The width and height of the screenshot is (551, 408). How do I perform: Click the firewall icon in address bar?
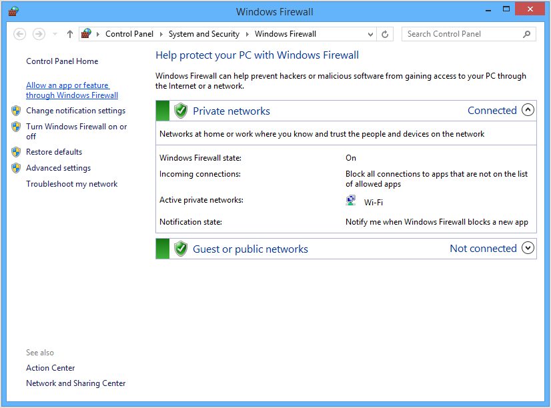click(x=86, y=34)
